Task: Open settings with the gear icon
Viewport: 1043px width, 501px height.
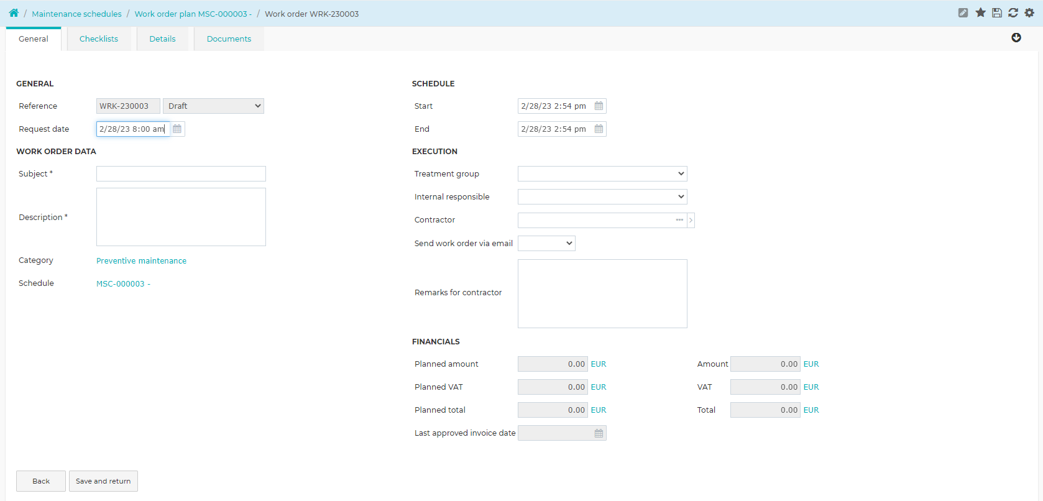Action: [1029, 12]
